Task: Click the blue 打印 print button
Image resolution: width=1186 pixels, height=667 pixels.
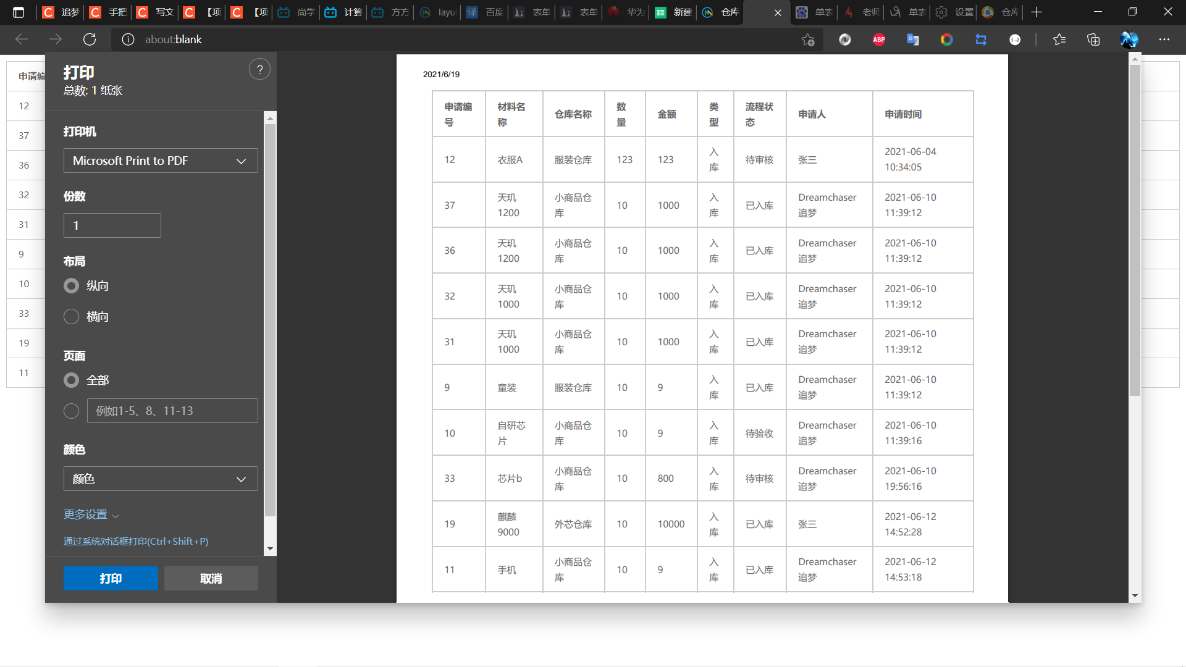Action: (x=111, y=579)
